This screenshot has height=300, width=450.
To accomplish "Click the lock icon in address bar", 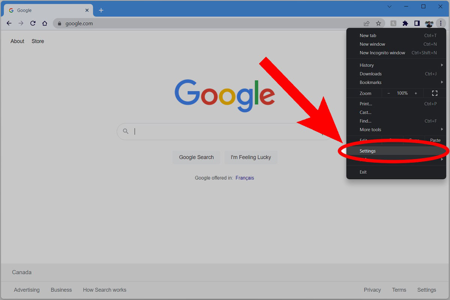I will [59, 23].
